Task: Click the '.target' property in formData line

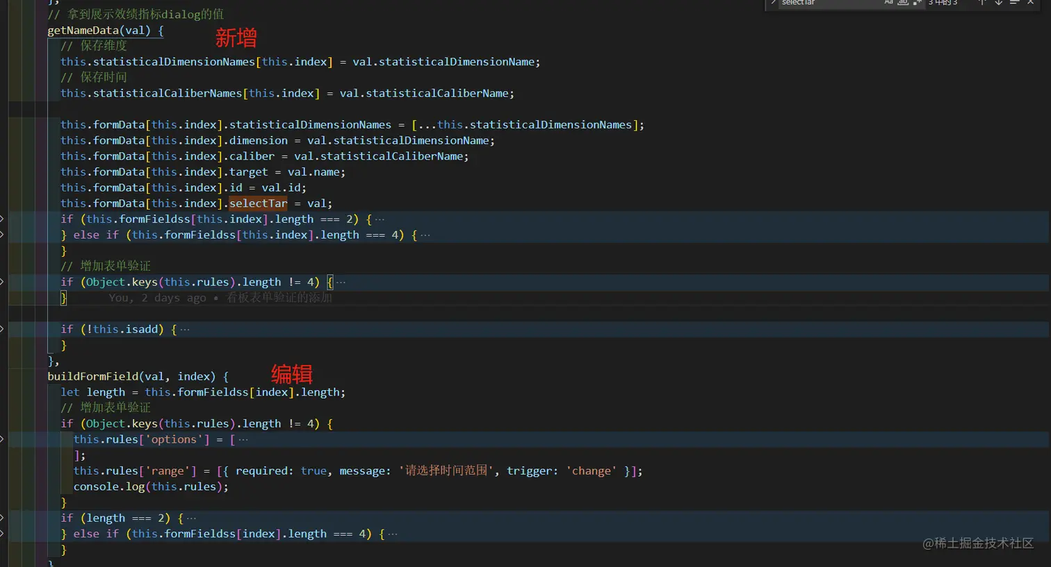Action: tap(245, 172)
